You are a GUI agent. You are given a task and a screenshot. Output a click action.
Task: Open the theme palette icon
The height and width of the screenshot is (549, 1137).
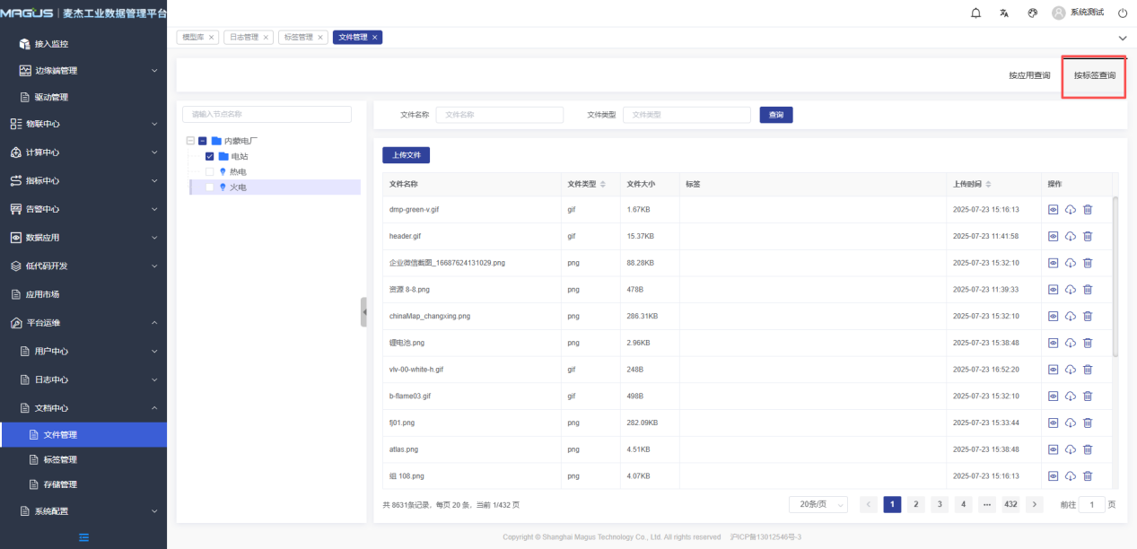(x=1032, y=13)
